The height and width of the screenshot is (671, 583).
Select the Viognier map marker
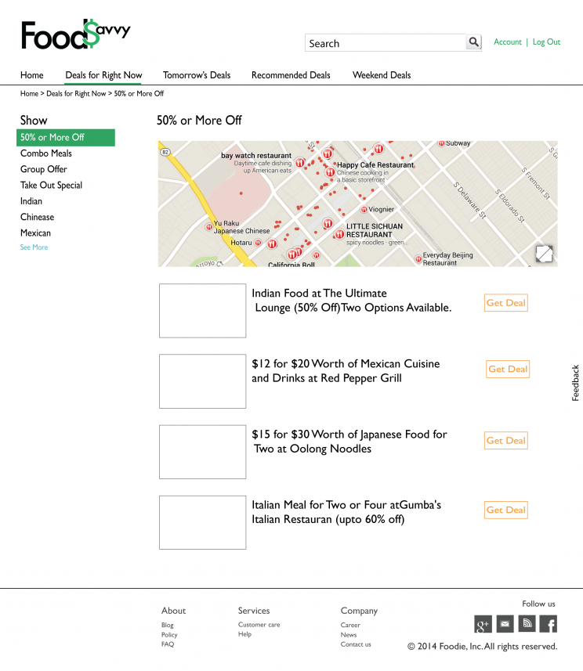pos(364,209)
